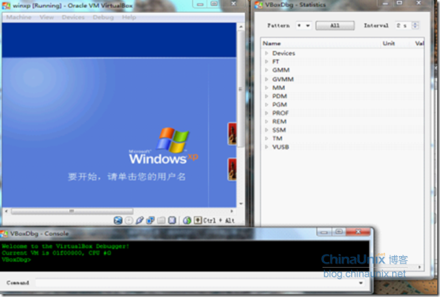The height and width of the screenshot is (297, 440).
Task: Expand the REM statistics node
Action: [266, 122]
